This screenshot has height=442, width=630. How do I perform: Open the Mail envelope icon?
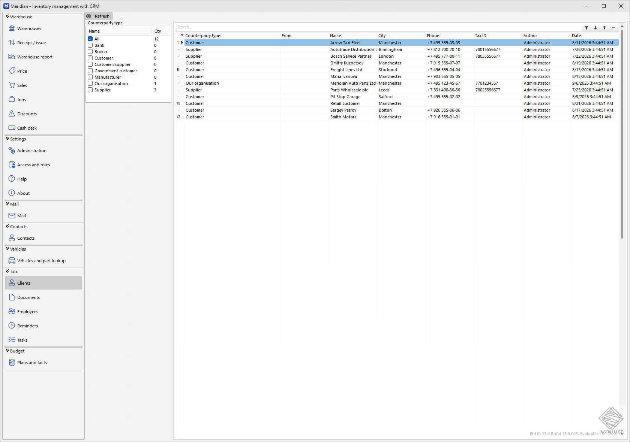pyautogui.click(x=12, y=216)
